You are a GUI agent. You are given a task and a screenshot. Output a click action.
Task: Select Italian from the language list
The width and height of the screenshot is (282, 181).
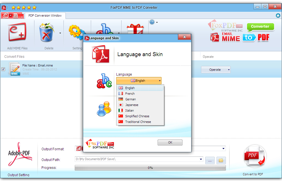pos(140,111)
